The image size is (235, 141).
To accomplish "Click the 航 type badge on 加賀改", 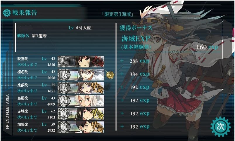I will [x=64, y=127].
